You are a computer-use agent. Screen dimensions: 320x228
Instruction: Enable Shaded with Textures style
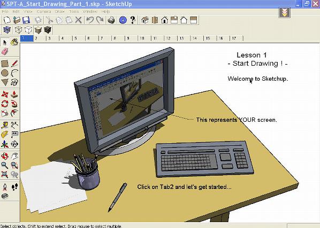(x=48, y=30)
